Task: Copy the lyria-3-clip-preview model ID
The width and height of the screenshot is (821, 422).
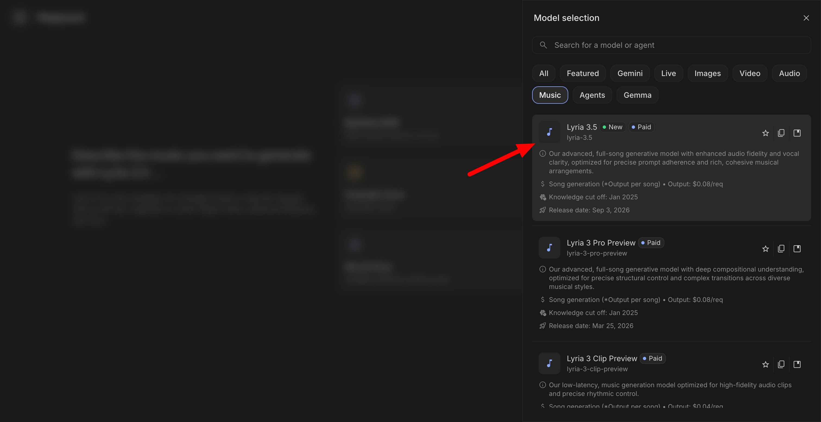Action: pyautogui.click(x=781, y=364)
